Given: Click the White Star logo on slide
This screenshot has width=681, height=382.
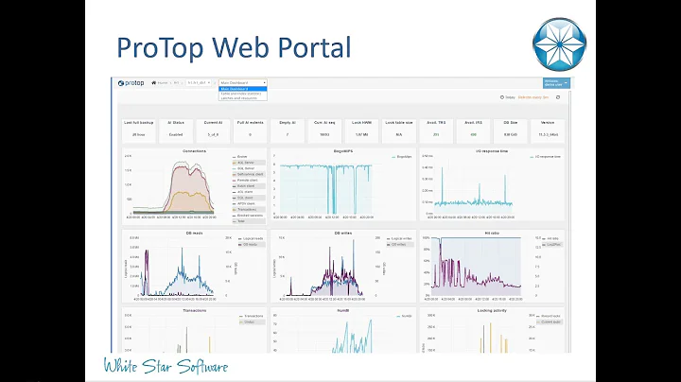Looking at the screenshot, I should [559, 44].
